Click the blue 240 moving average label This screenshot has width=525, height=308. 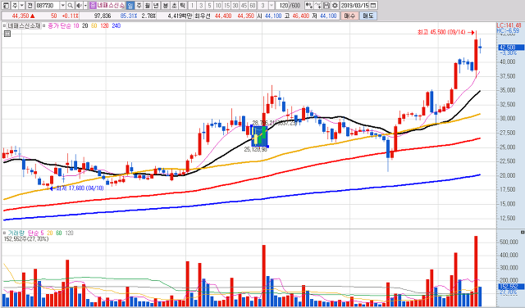tap(116, 25)
